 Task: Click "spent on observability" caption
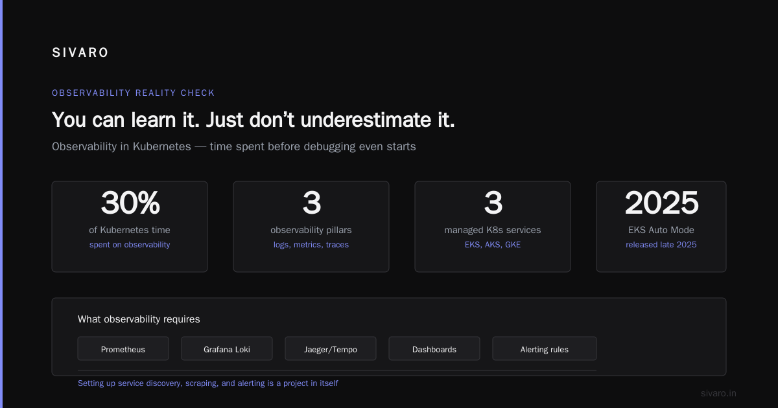point(130,245)
